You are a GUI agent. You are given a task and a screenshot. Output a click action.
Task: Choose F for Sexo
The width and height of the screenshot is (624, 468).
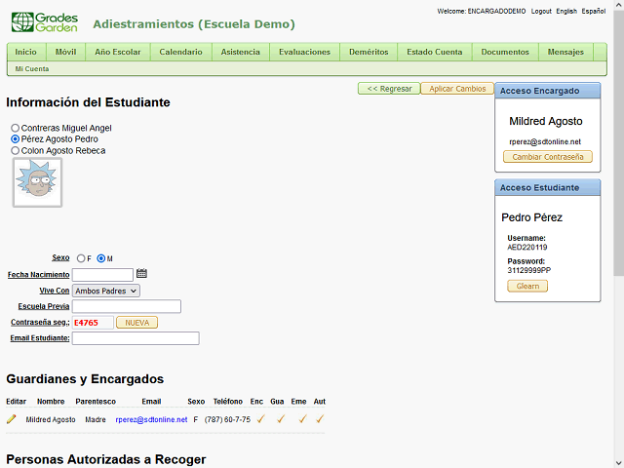81,258
